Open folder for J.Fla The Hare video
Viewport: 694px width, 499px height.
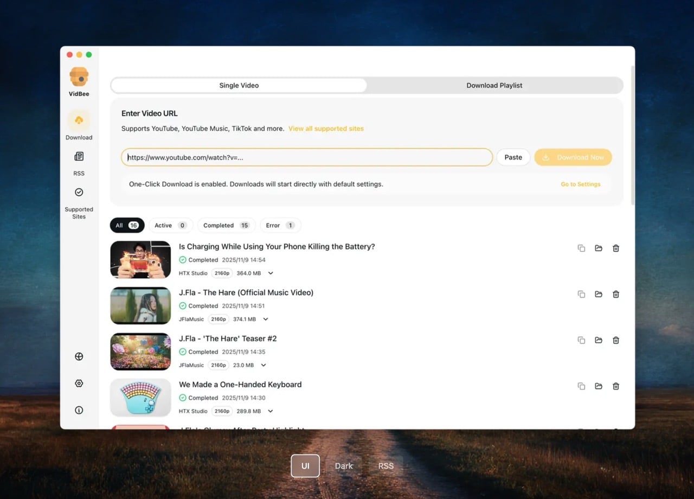click(x=598, y=294)
